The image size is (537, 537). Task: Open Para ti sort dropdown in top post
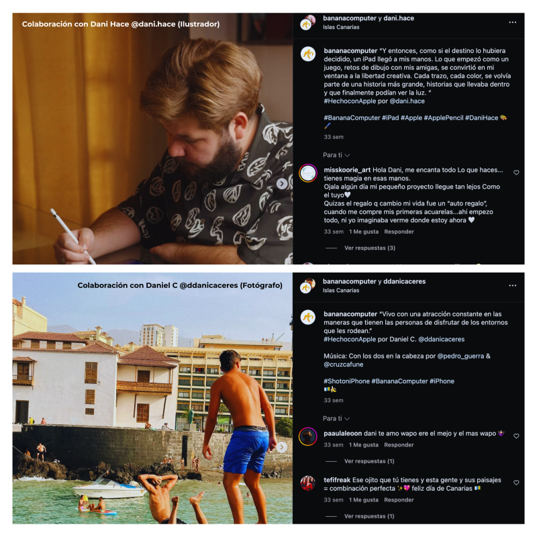(x=336, y=155)
